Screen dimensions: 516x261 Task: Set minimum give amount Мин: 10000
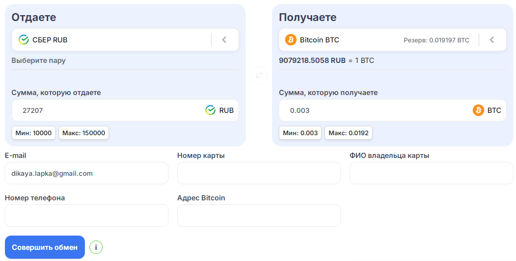pyautogui.click(x=34, y=133)
